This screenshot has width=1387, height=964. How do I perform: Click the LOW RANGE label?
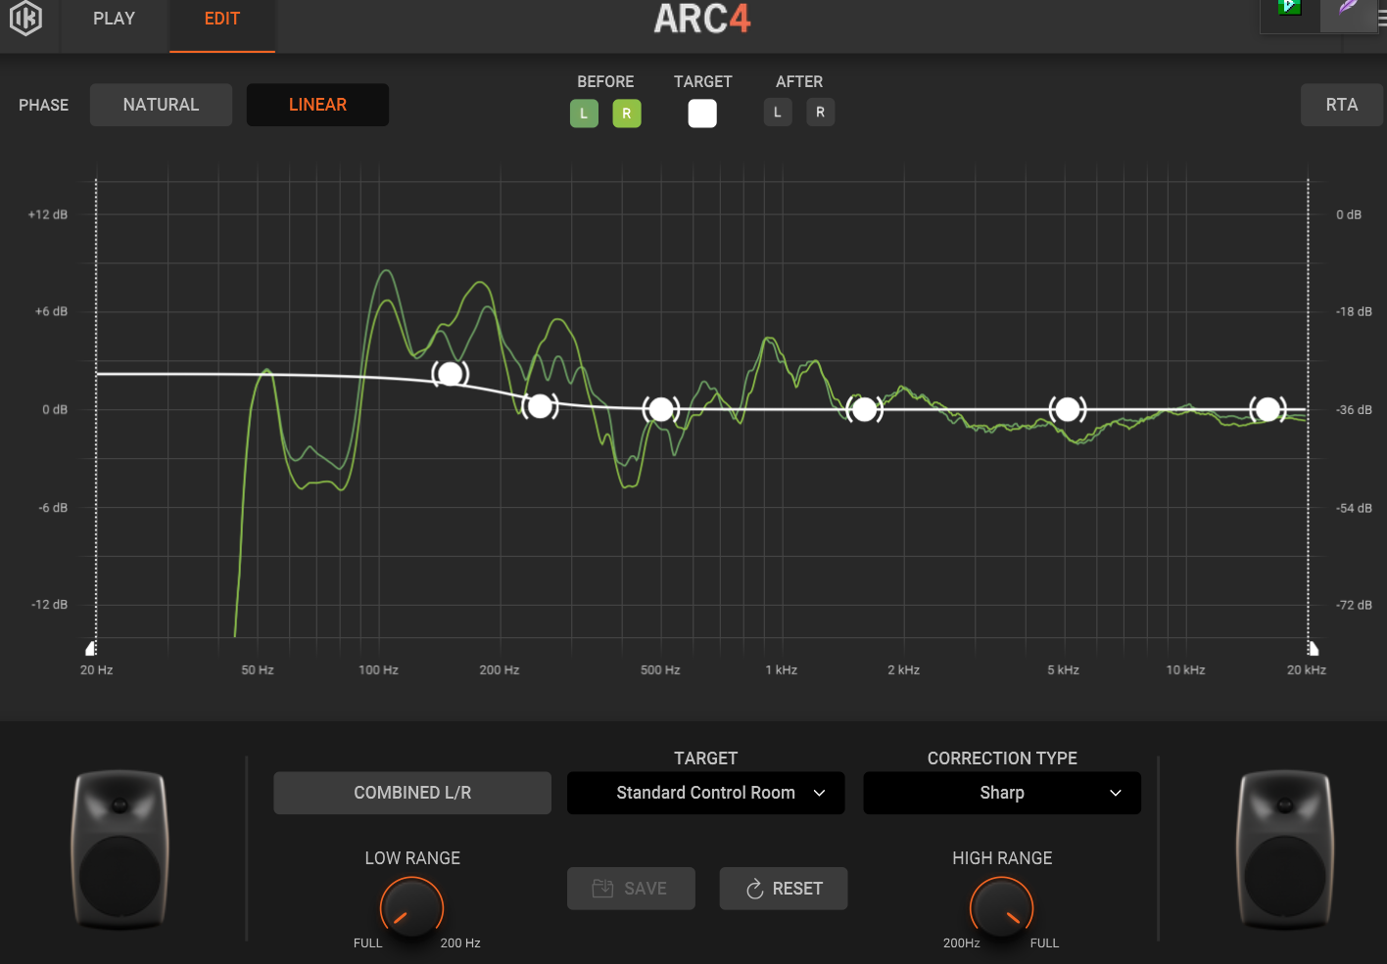click(412, 858)
